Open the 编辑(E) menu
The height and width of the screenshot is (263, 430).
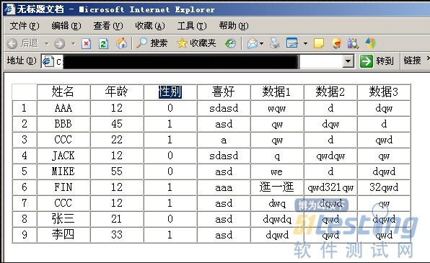[x=66, y=26]
